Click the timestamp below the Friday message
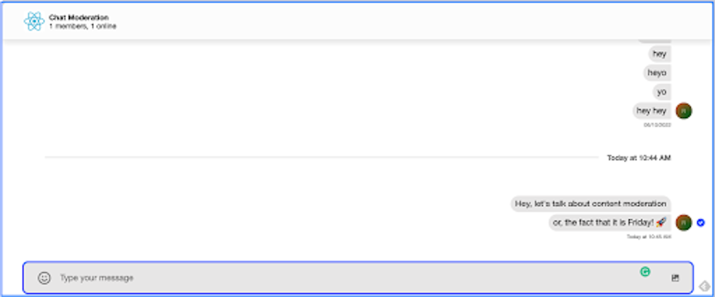 click(648, 237)
